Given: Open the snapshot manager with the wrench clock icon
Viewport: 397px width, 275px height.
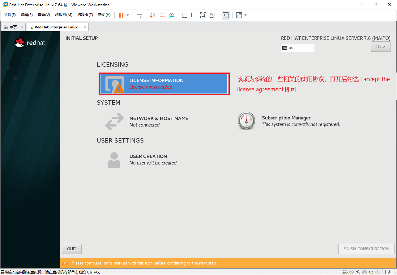Looking at the screenshot, I should (x=171, y=15).
